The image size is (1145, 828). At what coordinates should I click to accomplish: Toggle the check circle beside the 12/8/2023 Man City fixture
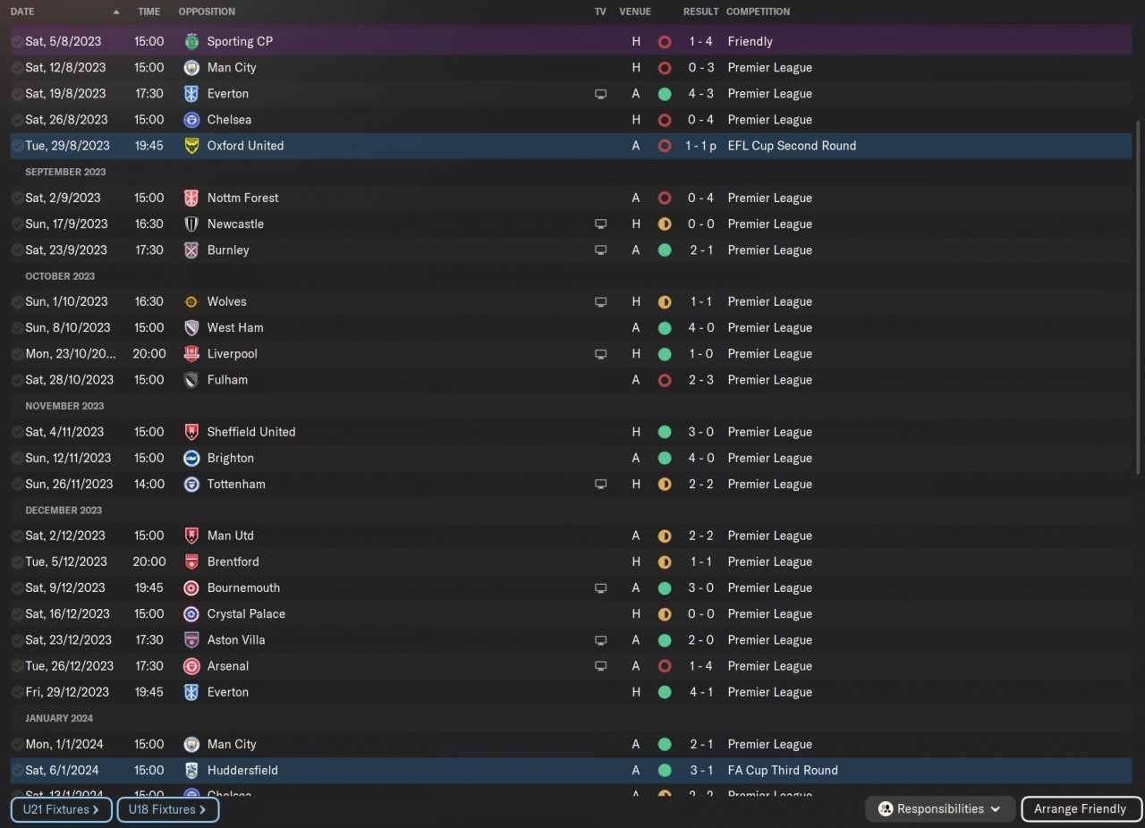point(17,68)
